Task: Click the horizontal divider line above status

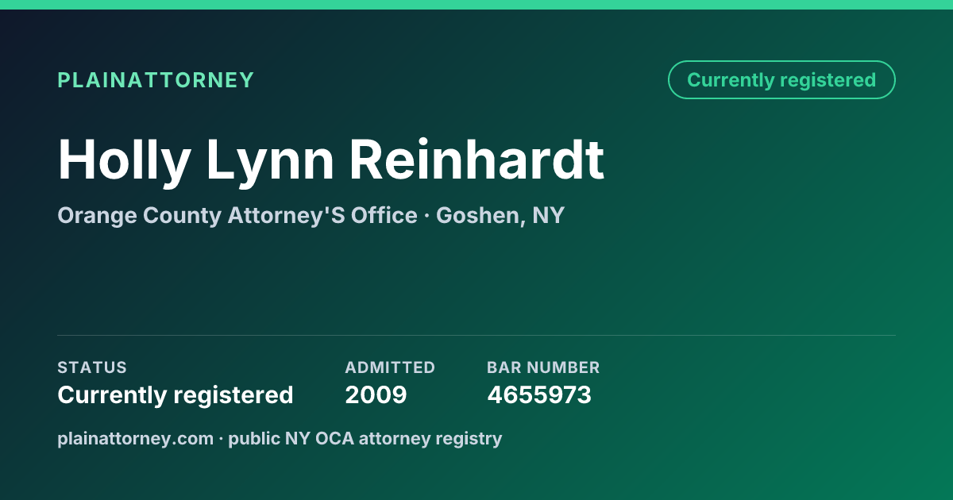Action: click(476, 335)
